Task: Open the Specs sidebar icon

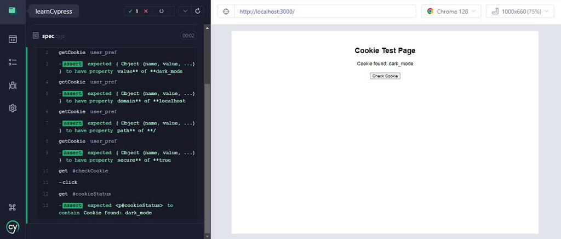Action: 13,39
